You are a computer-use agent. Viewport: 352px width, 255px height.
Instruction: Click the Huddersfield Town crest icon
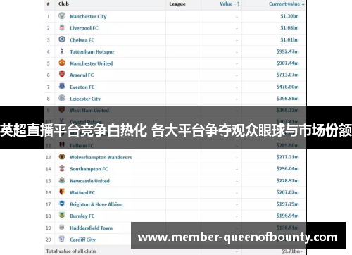point(62,227)
